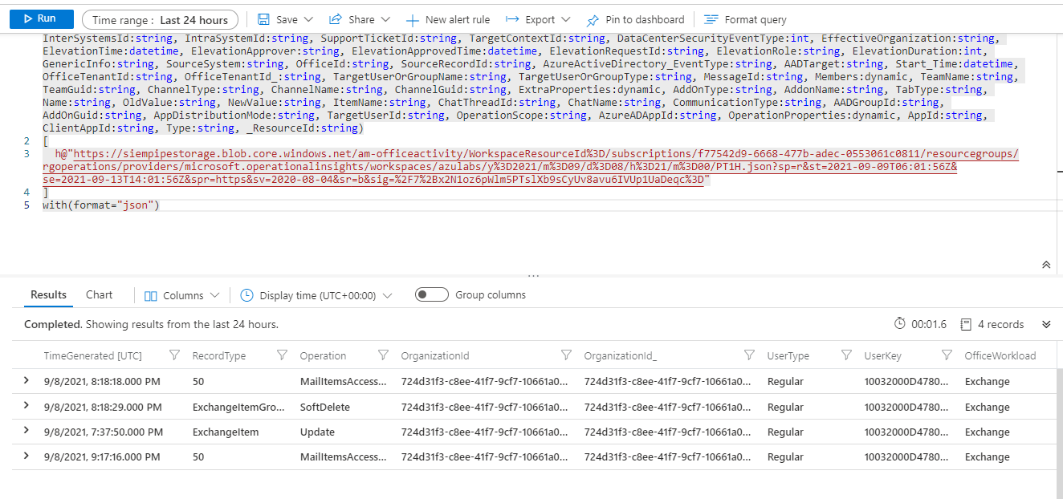
Task: Click the Export arrow icon
Action: [x=513, y=19]
